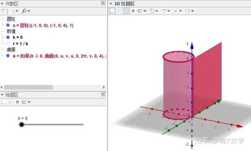The image size is (251, 151).
Task: Click the rotate view play icon
Action: tap(152, 11)
